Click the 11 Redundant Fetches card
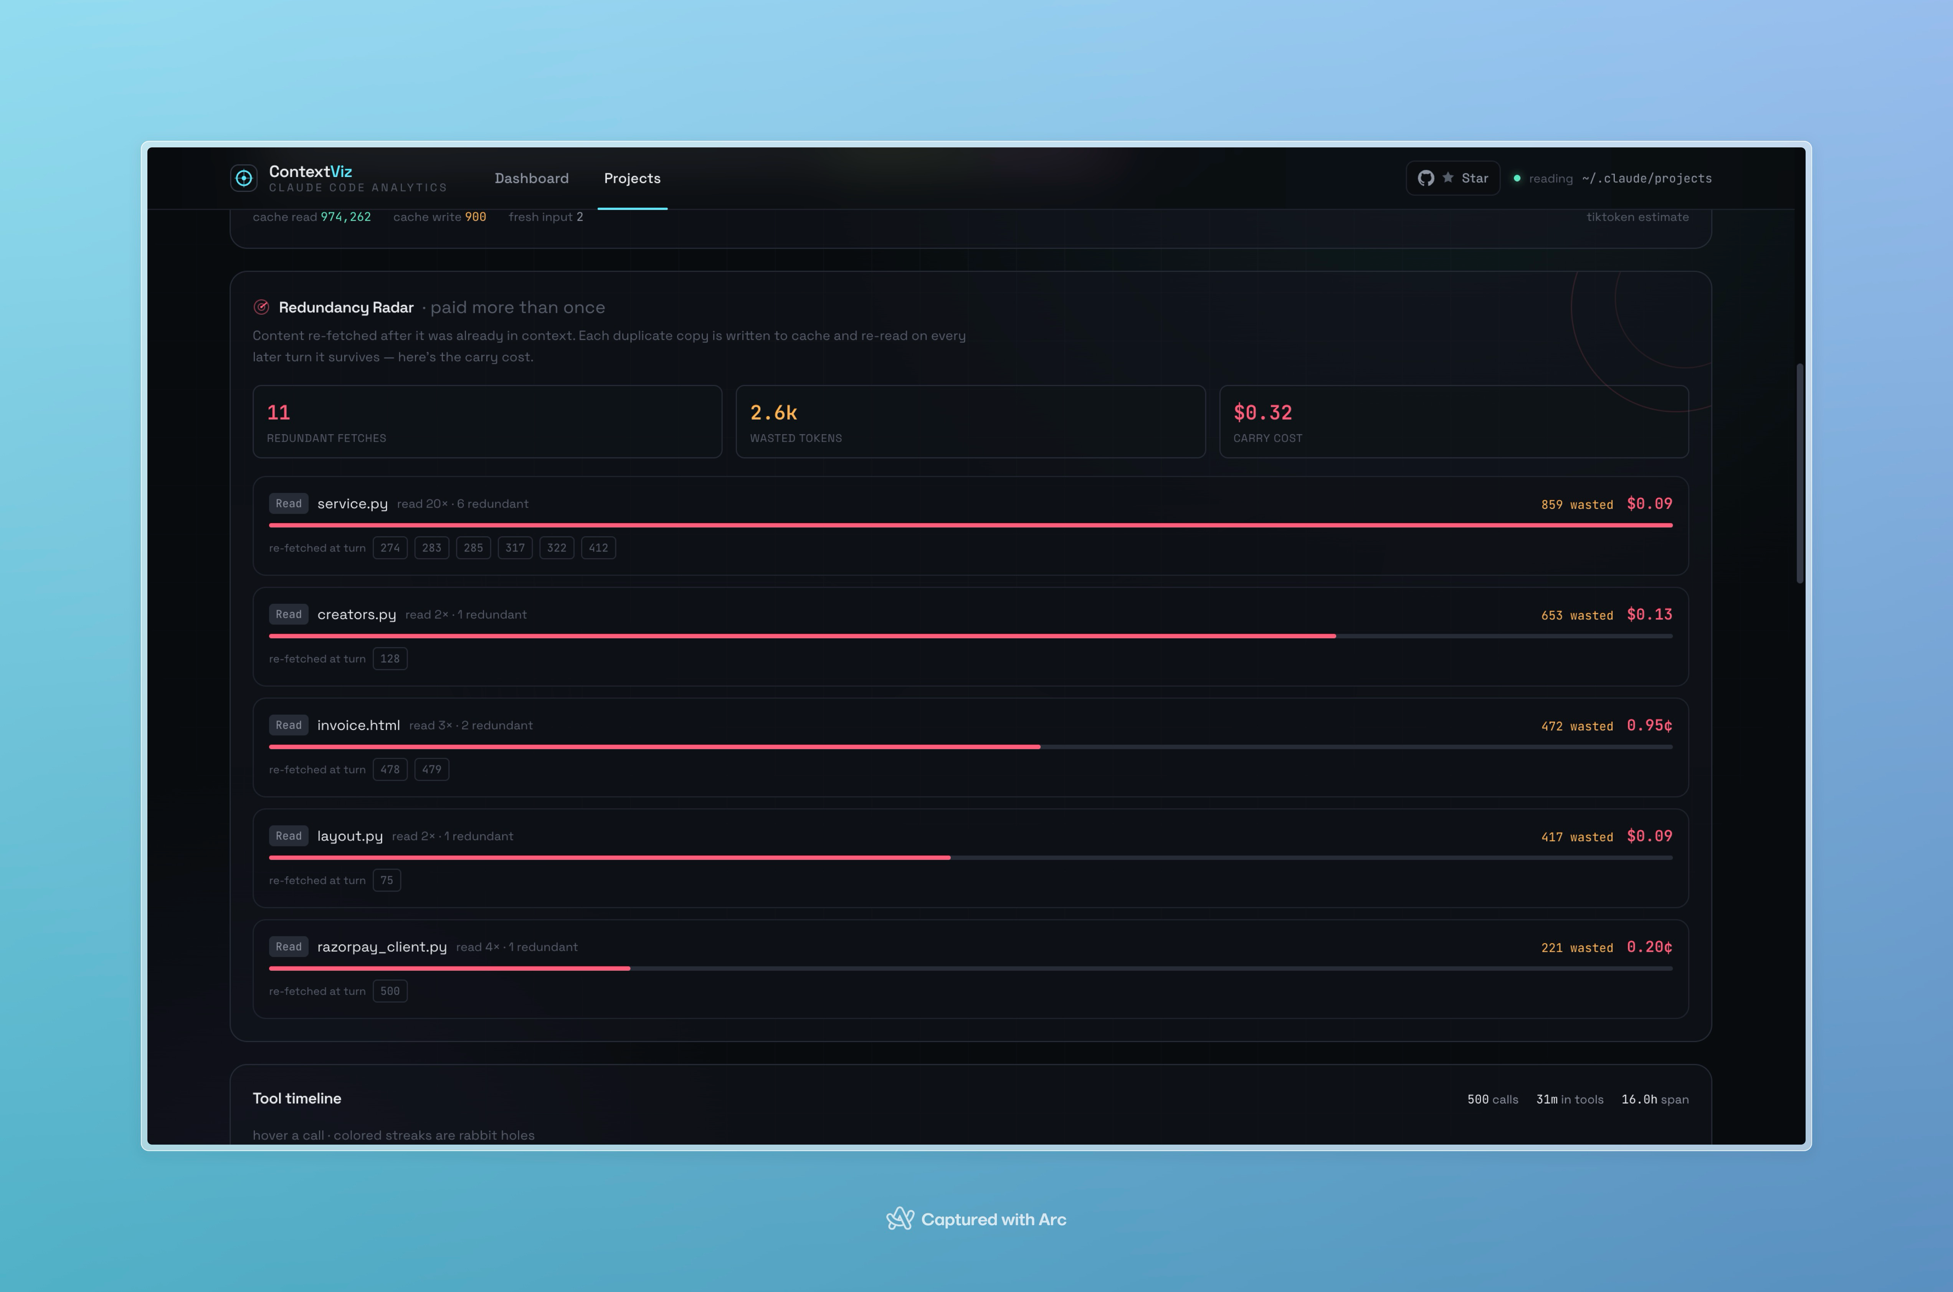Viewport: 1953px width, 1292px height. [487, 421]
